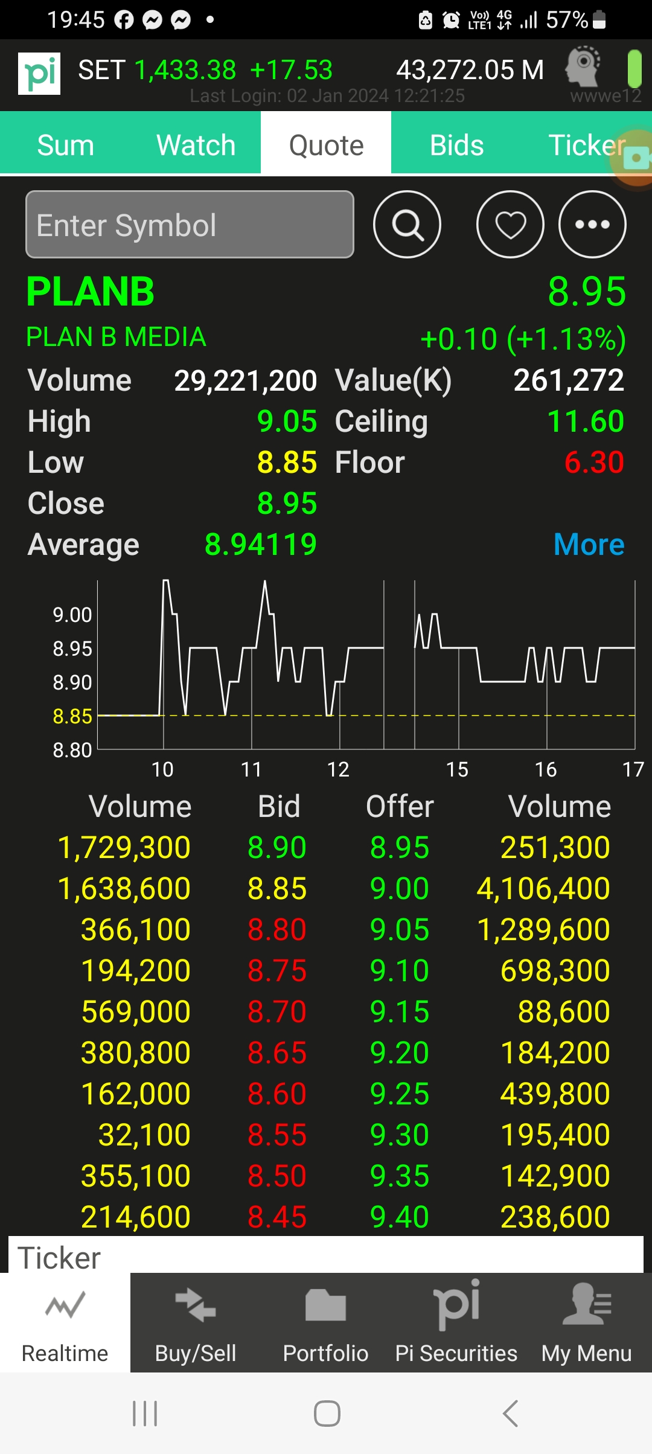The height and width of the screenshot is (1454, 652).
Task: Select the offer price 9.40
Action: 400,1217
